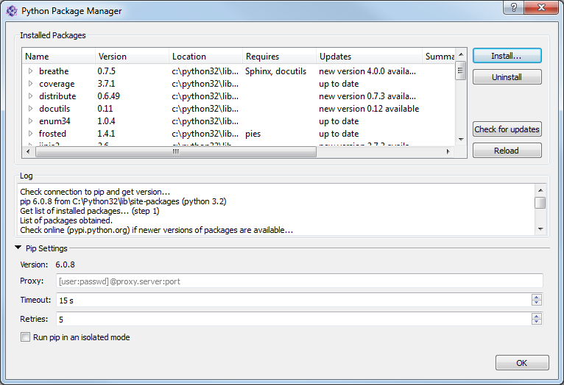Click the OK button
This screenshot has height=385, width=564.
click(x=522, y=363)
